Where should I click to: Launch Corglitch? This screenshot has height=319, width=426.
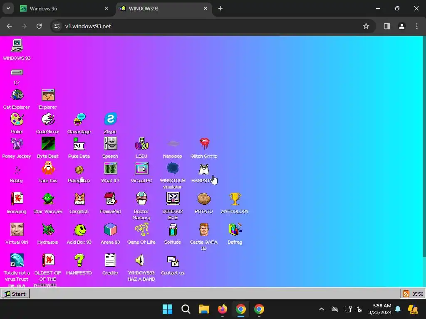click(x=79, y=199)
